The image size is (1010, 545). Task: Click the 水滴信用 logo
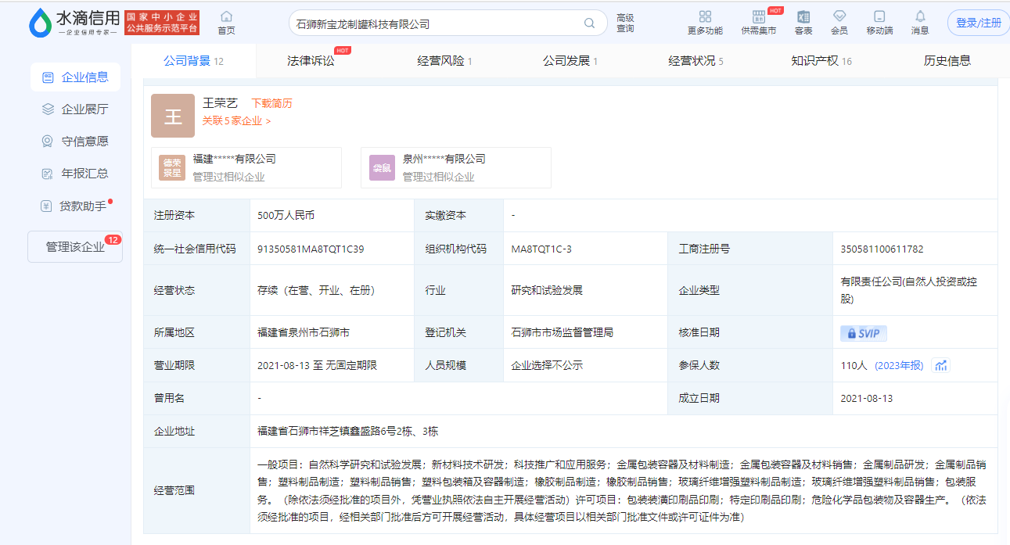point(74,23)
